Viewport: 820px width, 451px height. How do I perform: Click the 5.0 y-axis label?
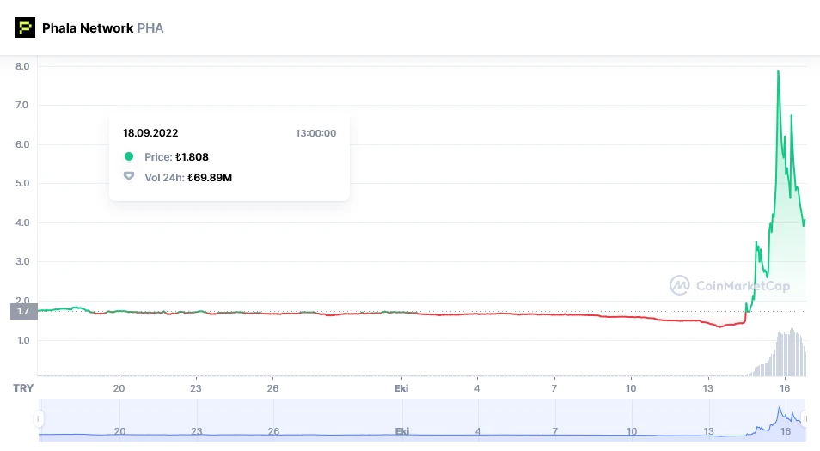pyautogui.click(x=22, y=184)
